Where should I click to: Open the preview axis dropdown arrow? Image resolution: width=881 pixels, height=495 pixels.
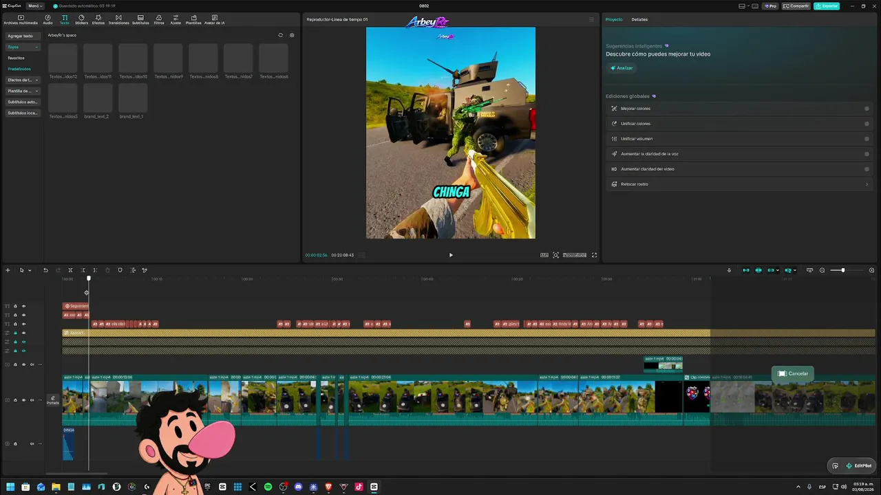795,270
